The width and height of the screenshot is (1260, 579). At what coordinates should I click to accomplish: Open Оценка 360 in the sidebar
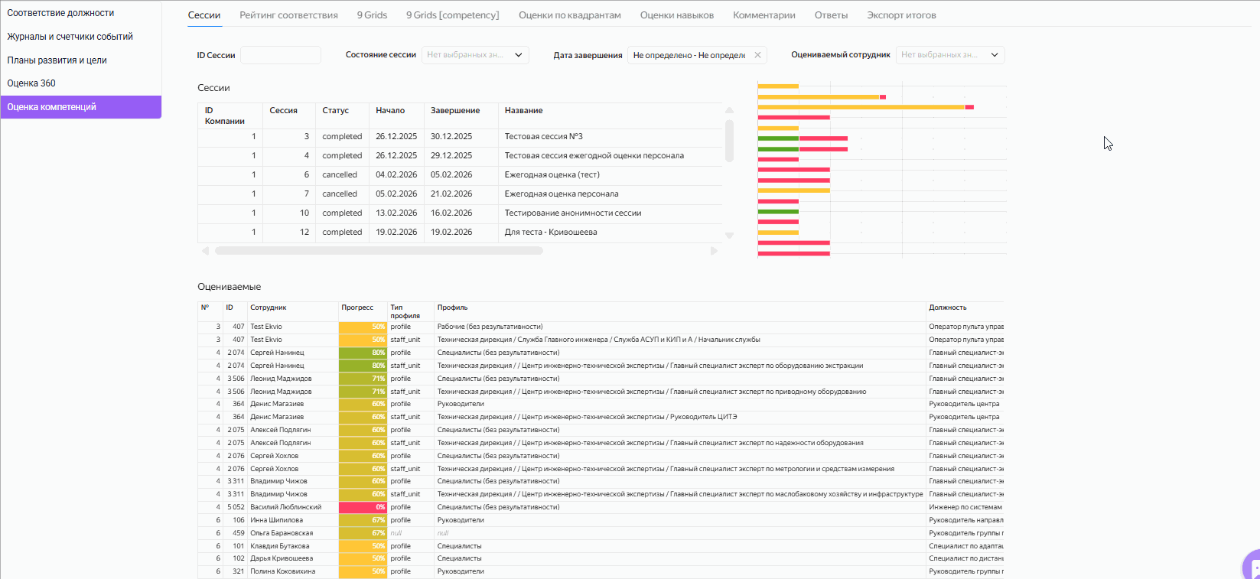31,83
